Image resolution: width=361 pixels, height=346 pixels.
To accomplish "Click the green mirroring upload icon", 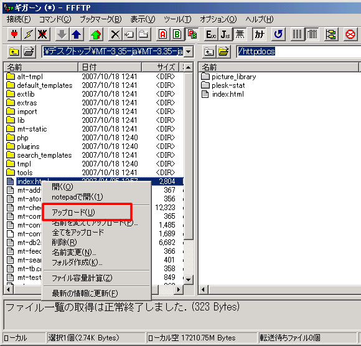I will [x=96, y=34].
